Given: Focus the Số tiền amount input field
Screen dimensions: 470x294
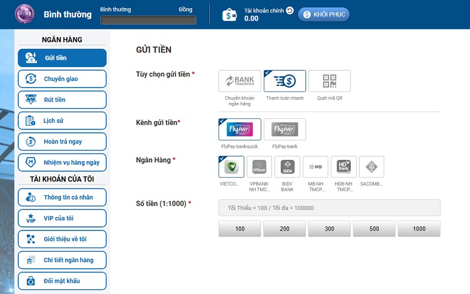Looking at the screenshot, I should click(x=330, y=208).
